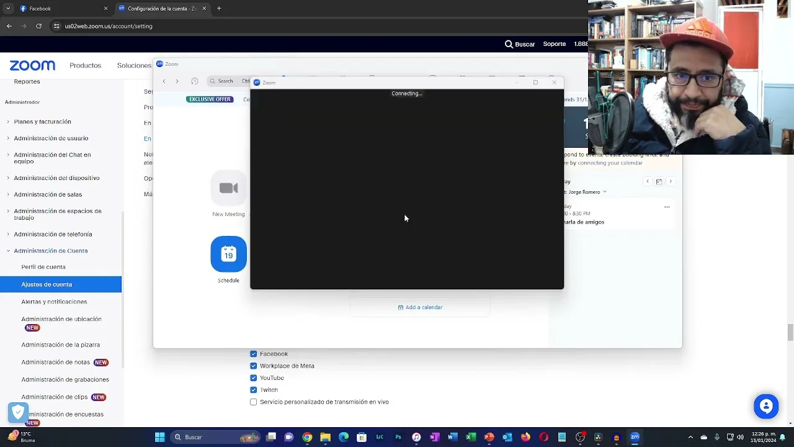794x447 pixels.
Task: Collapse Administración de Cuenta section
Action: pos(8,251)
